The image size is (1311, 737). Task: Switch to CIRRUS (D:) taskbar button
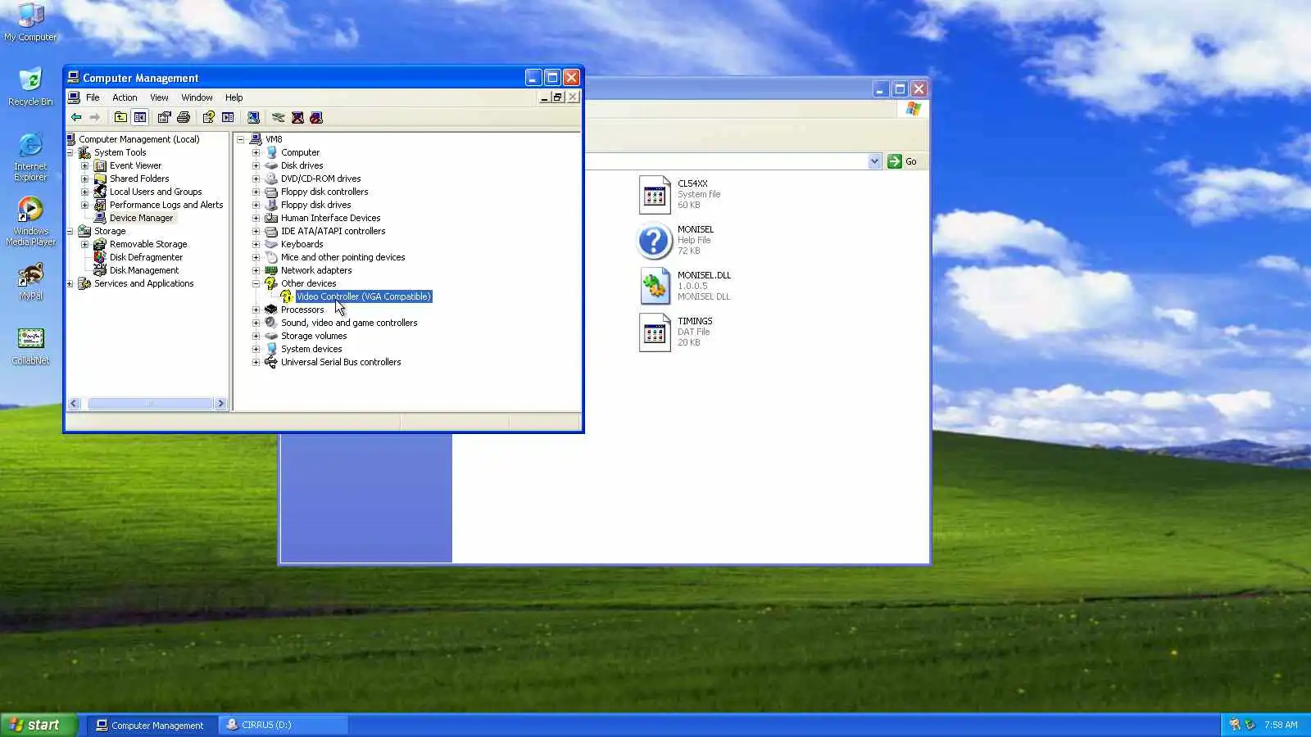pos(284,725)
